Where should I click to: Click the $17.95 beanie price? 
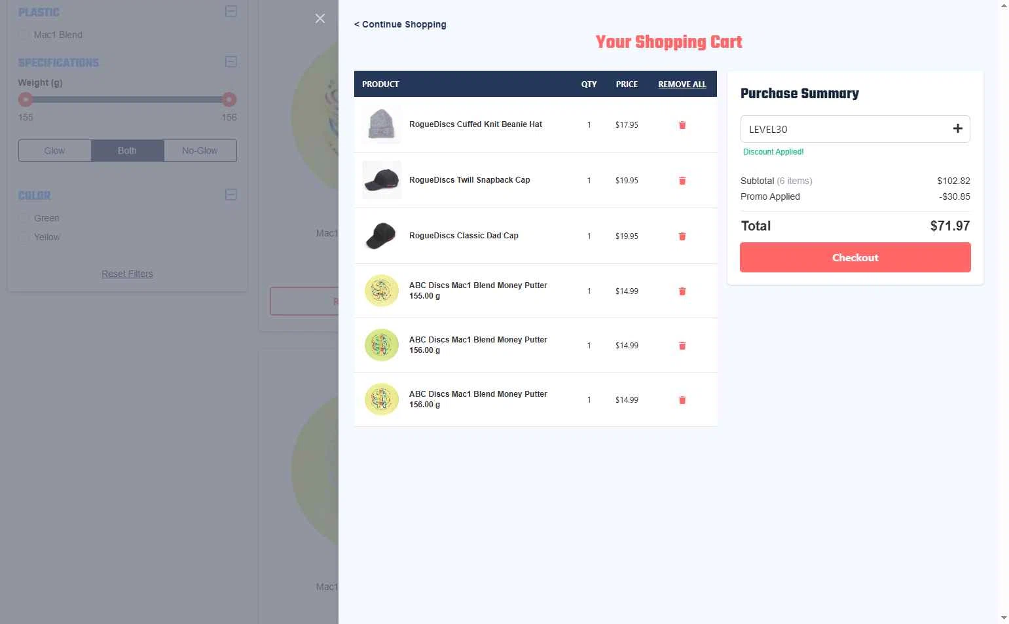point(627,125)
